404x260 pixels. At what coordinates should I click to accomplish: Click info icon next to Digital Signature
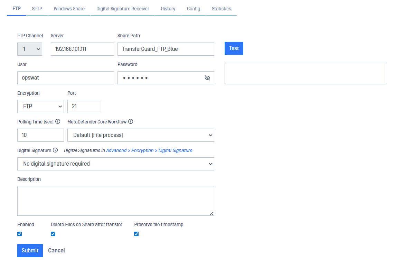coord(55,150)
